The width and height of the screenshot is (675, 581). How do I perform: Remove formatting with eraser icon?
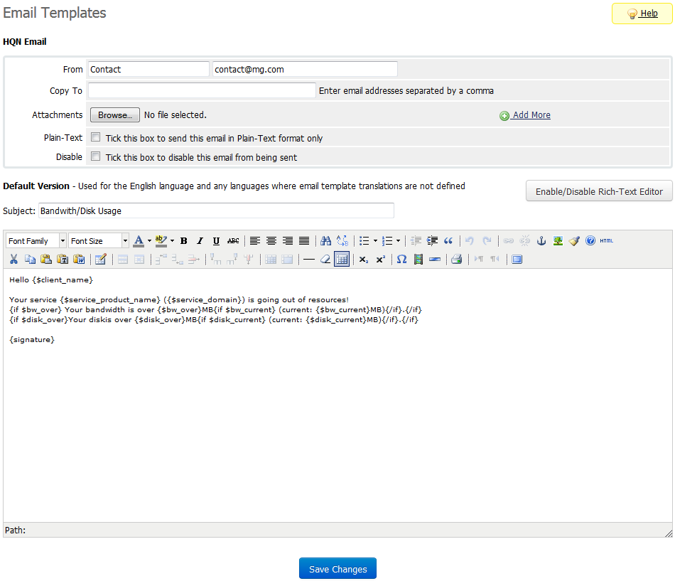pos(325,260)
